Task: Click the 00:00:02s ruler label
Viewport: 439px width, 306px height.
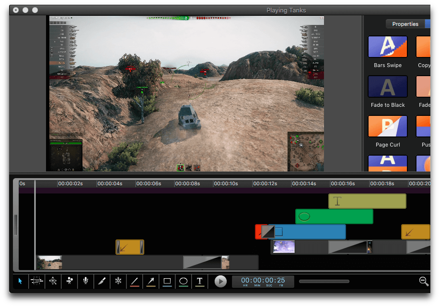Action: [70, 183]
